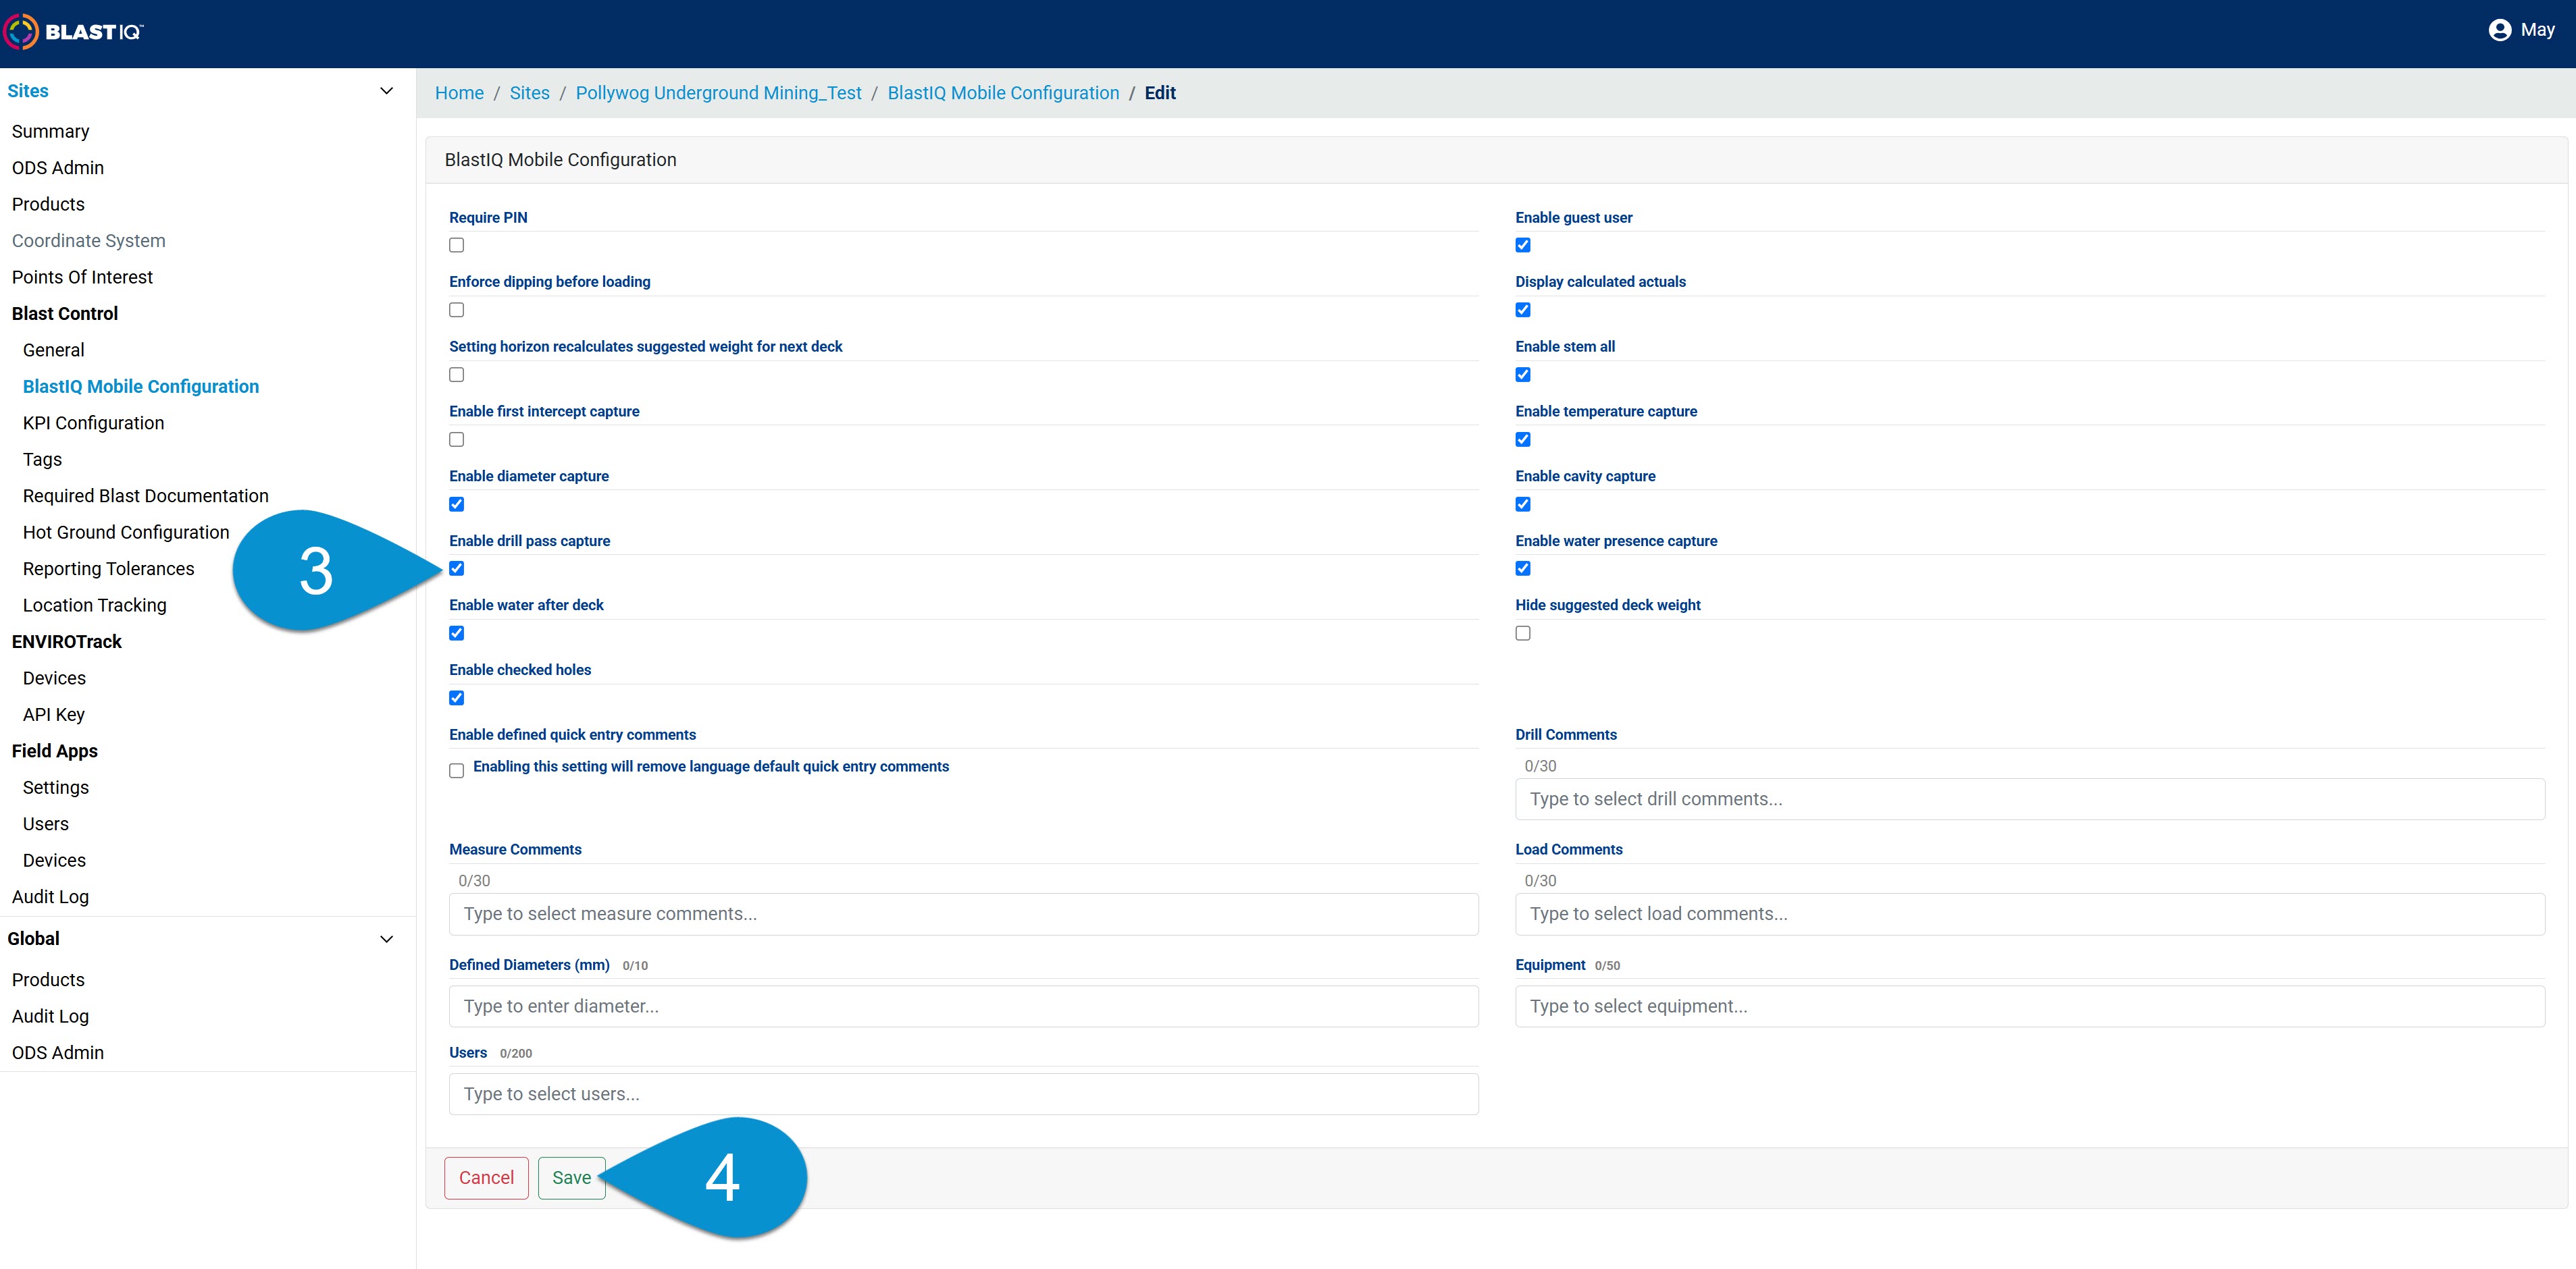This screenshot has width=2576, height=1269.
Task: Enable Enforce dipping before loading checkbox
Action: [x=457, y=310]
